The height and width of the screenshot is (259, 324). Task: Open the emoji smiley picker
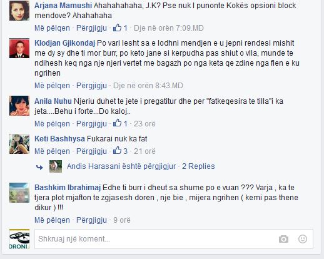[303, 239]
